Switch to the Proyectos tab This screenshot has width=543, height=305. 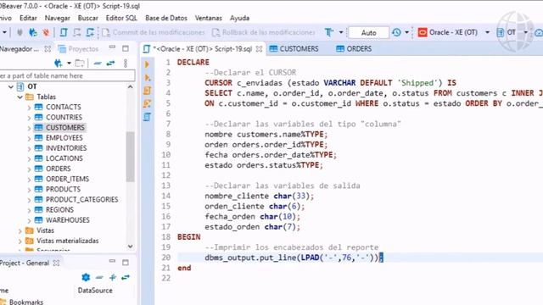click(x=79, y=49)
